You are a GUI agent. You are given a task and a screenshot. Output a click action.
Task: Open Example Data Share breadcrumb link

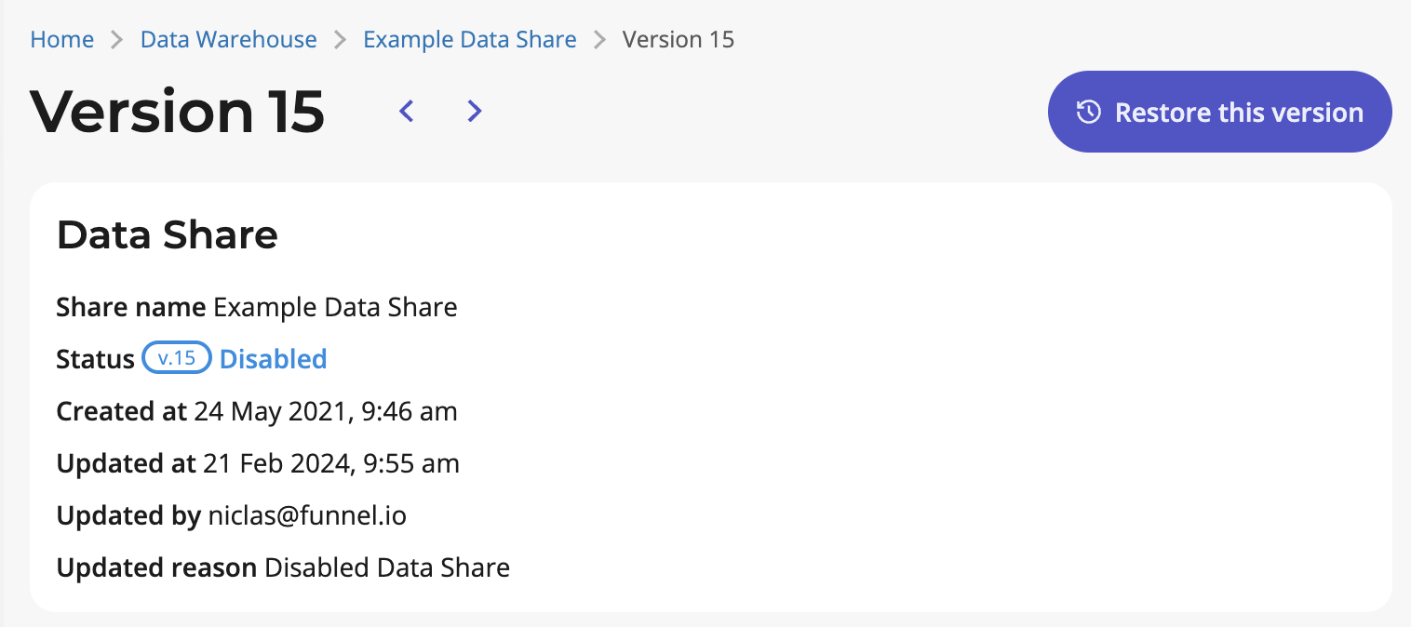470,40
